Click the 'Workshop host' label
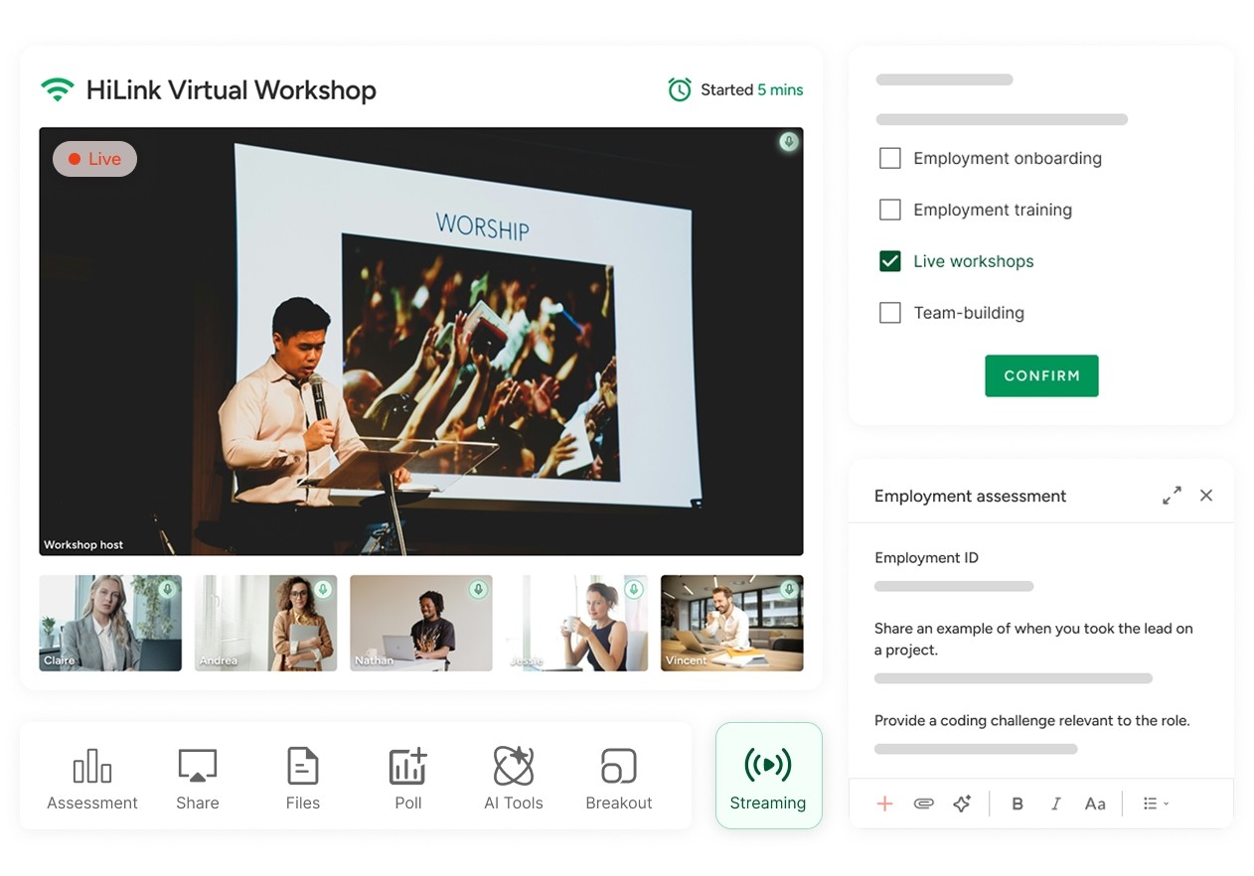 coord(83,544)
